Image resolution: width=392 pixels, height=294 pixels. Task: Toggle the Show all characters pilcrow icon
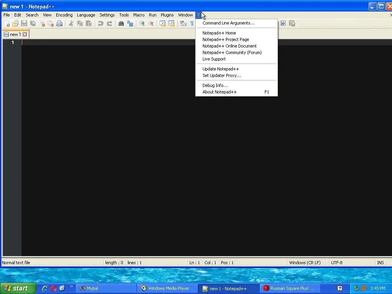(192, 23)
